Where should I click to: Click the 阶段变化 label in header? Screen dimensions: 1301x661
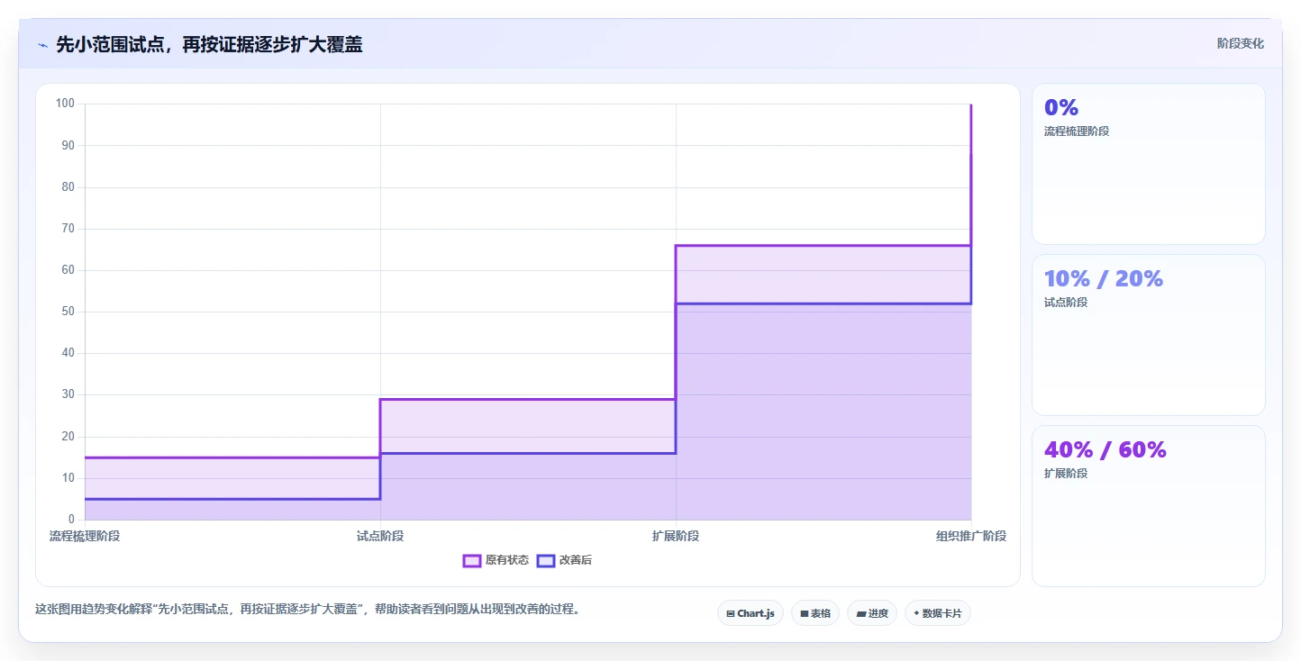pyautogui.click(x=1241, y=43)
